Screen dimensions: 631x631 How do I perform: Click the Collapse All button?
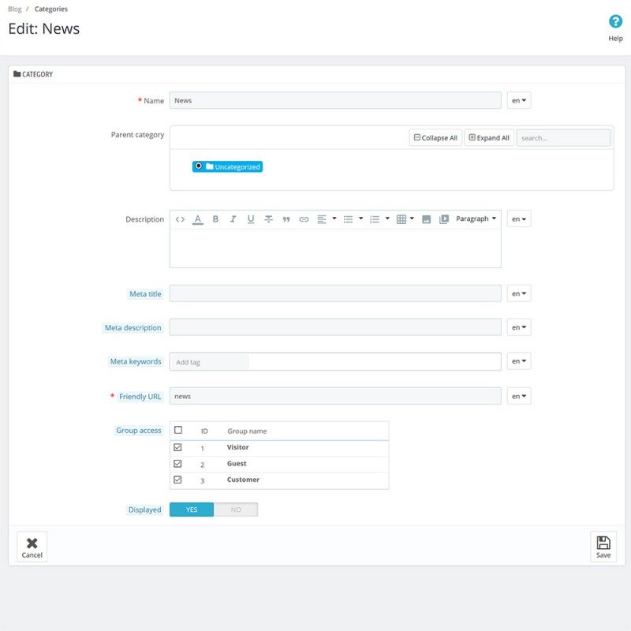tap(435, 137)
